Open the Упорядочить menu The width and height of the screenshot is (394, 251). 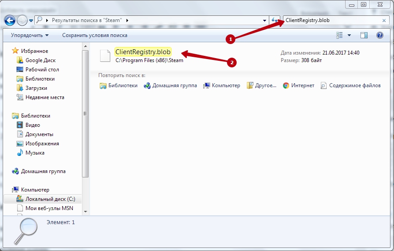pyautogui.click(x=30, y=35)
